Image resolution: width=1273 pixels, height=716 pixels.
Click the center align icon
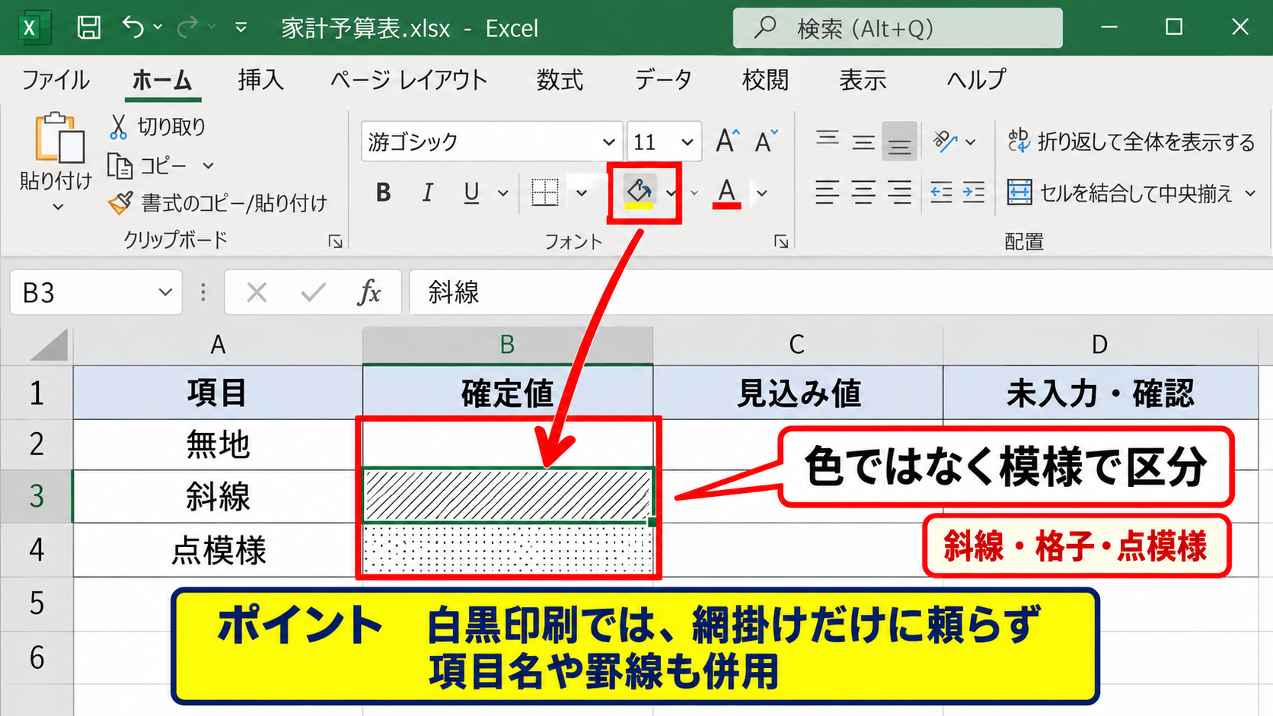tap(863, 193)
